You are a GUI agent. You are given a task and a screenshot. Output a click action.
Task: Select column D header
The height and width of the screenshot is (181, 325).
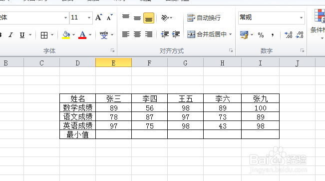tap(77, 62)
